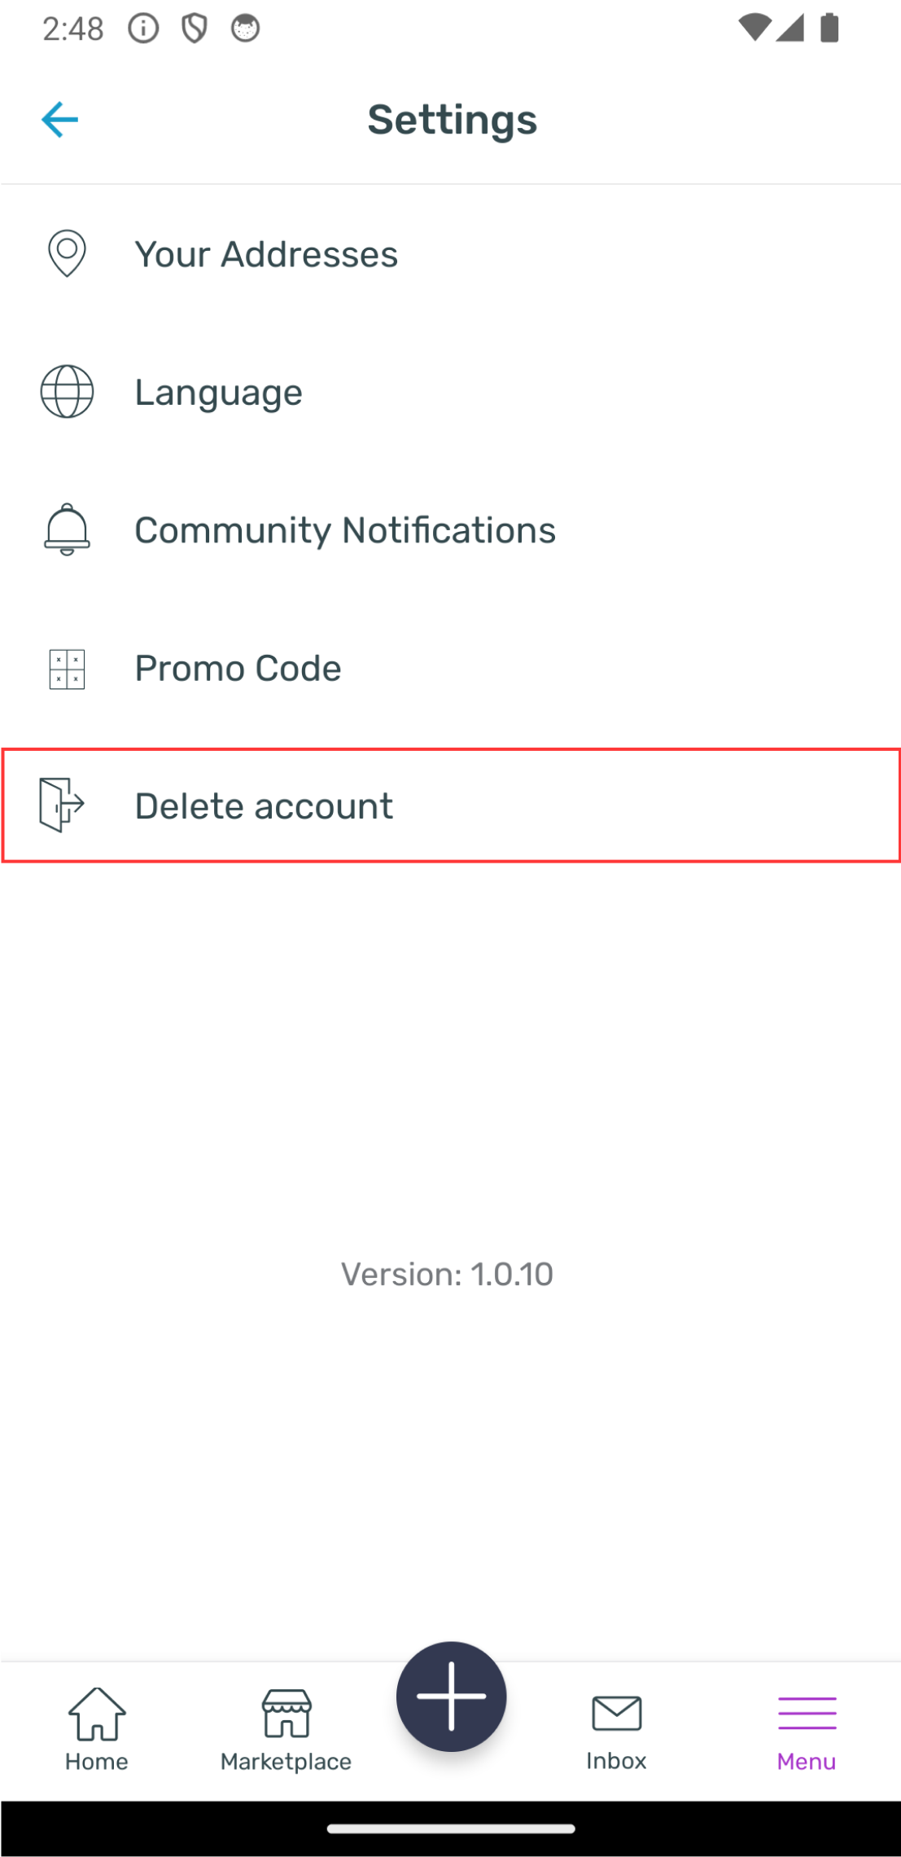Tap the promo code grid icon
The width and height of the screenshot is (901, 1857).
tap(67, 669)
